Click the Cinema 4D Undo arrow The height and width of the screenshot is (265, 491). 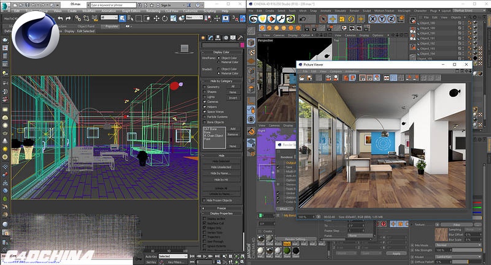click(303, 19)
